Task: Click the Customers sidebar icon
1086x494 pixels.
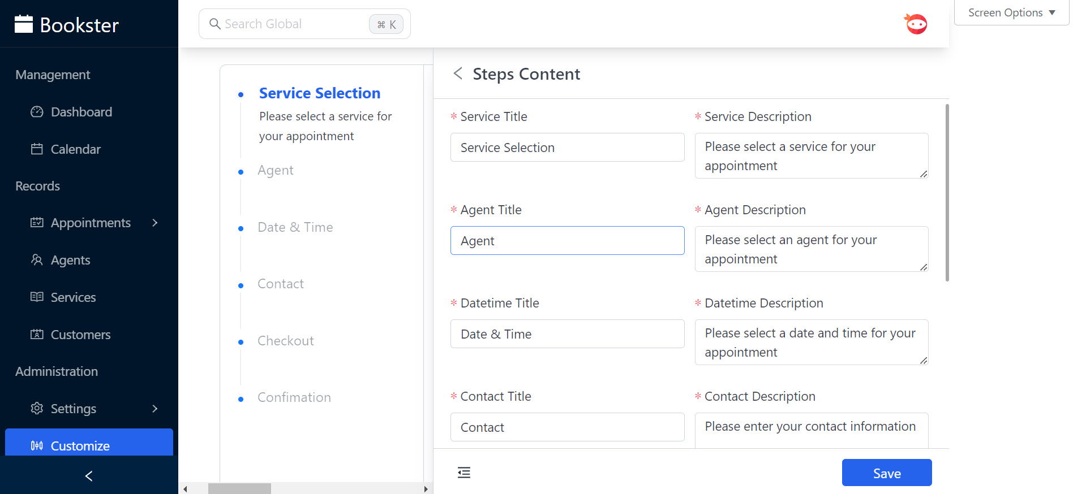Action: pyautogui.click(x=37, y=335)
